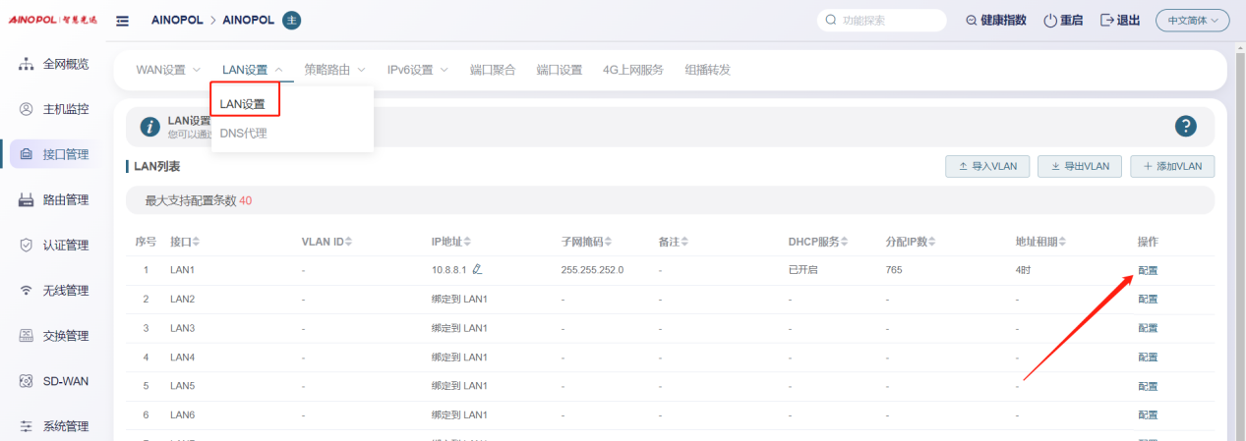
Task: Click the blue help question mark icon
Action: 1185,126
